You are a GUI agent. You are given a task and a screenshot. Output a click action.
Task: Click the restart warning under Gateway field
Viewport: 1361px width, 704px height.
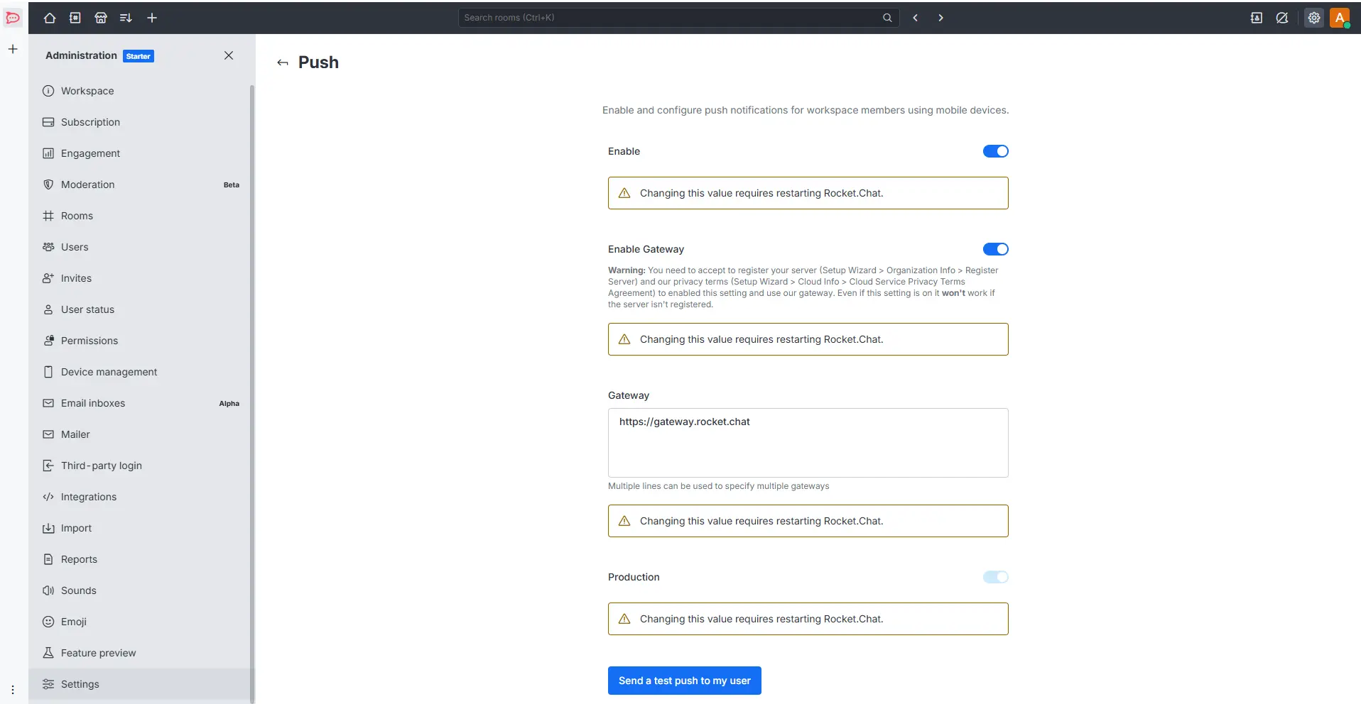(808, 521)
